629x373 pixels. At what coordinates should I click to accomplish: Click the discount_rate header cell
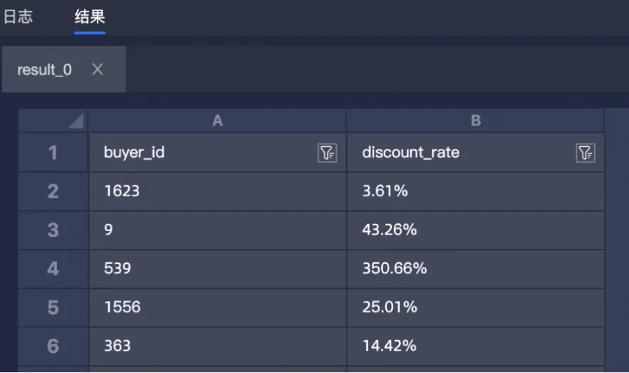476,153
